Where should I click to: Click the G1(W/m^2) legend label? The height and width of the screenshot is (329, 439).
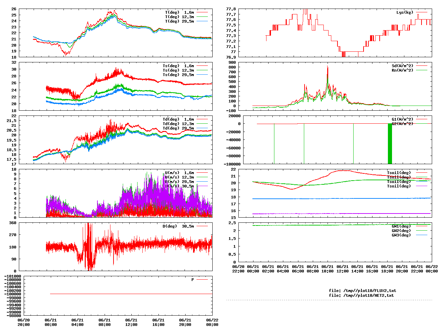pos(403,119)
